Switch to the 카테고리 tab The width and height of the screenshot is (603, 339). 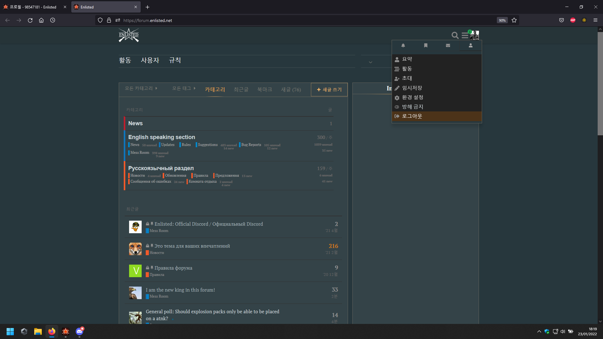pos(215,90)
